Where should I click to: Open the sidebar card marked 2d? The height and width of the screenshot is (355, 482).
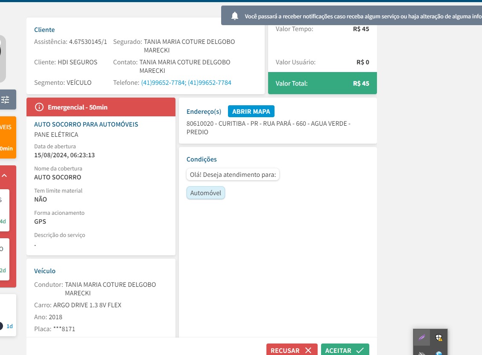click(4, 259)
